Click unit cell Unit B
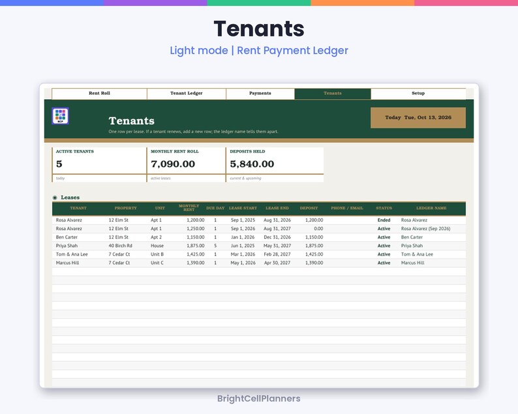 tap(157, 254)
